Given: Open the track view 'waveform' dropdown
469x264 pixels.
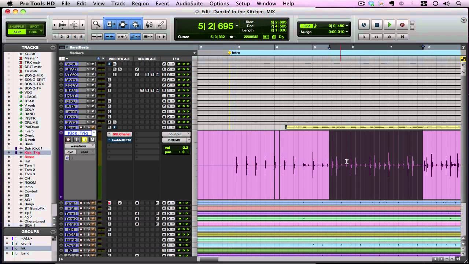Looking at the screenshot, I should coord(80,146).
